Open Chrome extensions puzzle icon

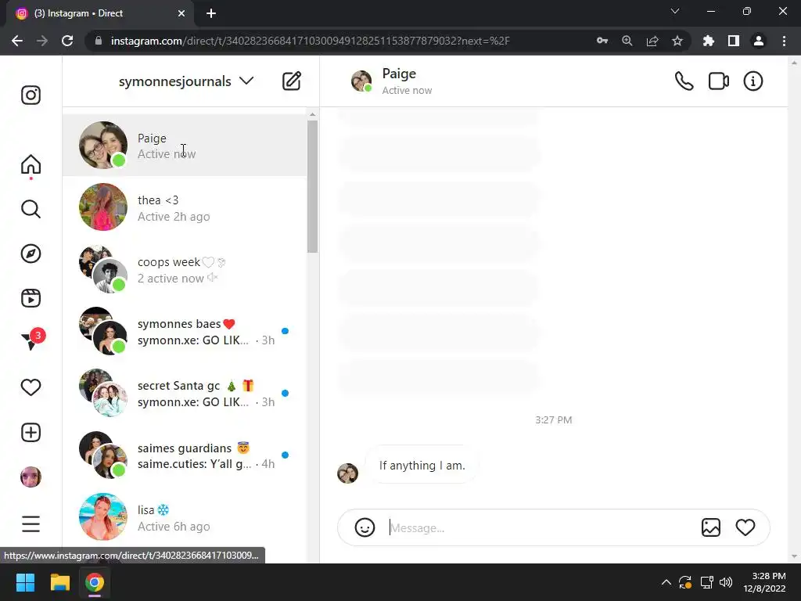[709, 41]
